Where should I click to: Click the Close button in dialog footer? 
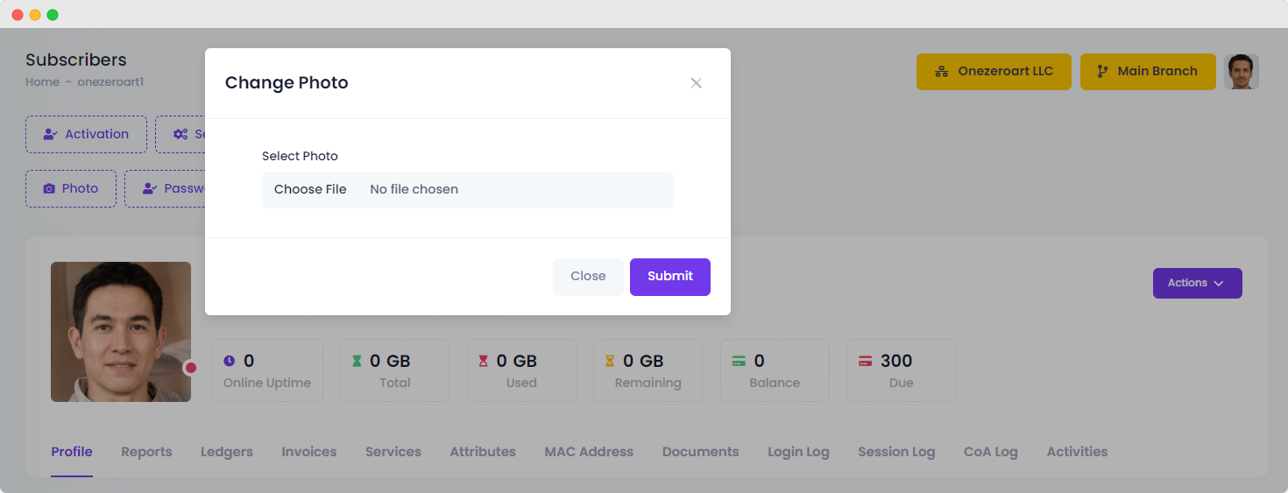point(588,277)
